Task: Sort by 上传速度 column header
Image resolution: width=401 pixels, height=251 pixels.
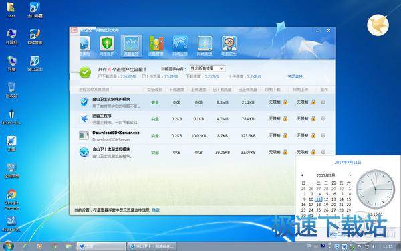Action: [x=198, y=90]
